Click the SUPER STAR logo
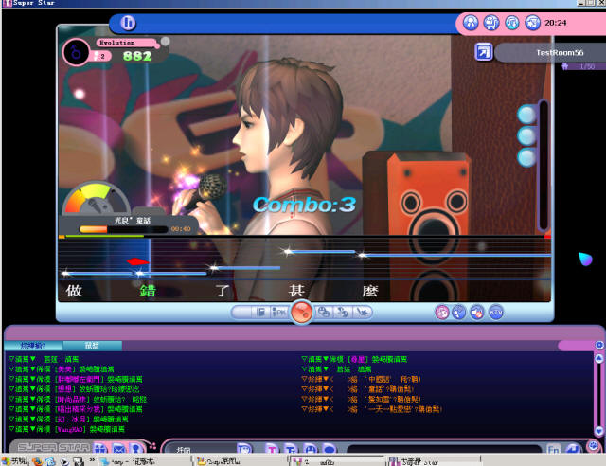The image size is (606, 466). pos(53,447)
